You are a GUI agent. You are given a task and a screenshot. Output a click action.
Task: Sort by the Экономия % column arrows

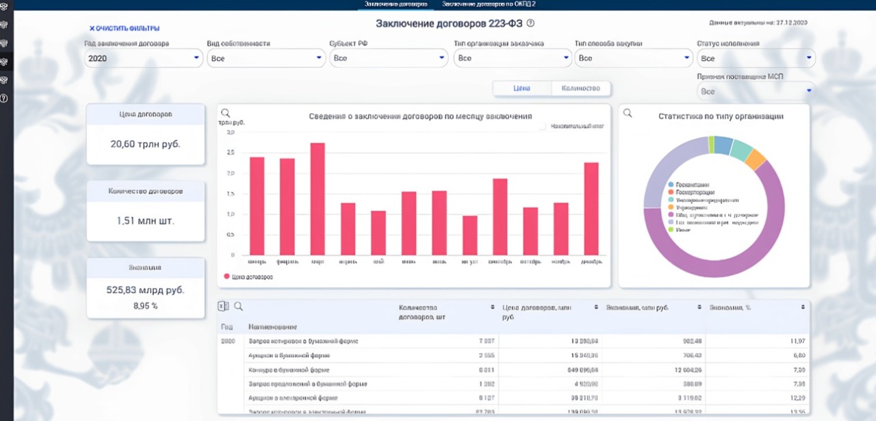tap(803, 307)
